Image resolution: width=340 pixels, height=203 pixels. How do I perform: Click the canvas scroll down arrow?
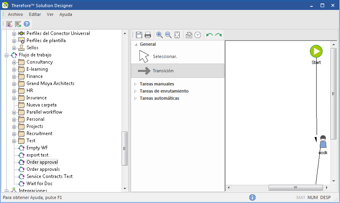pyautogui.click(x=334, y=181)
